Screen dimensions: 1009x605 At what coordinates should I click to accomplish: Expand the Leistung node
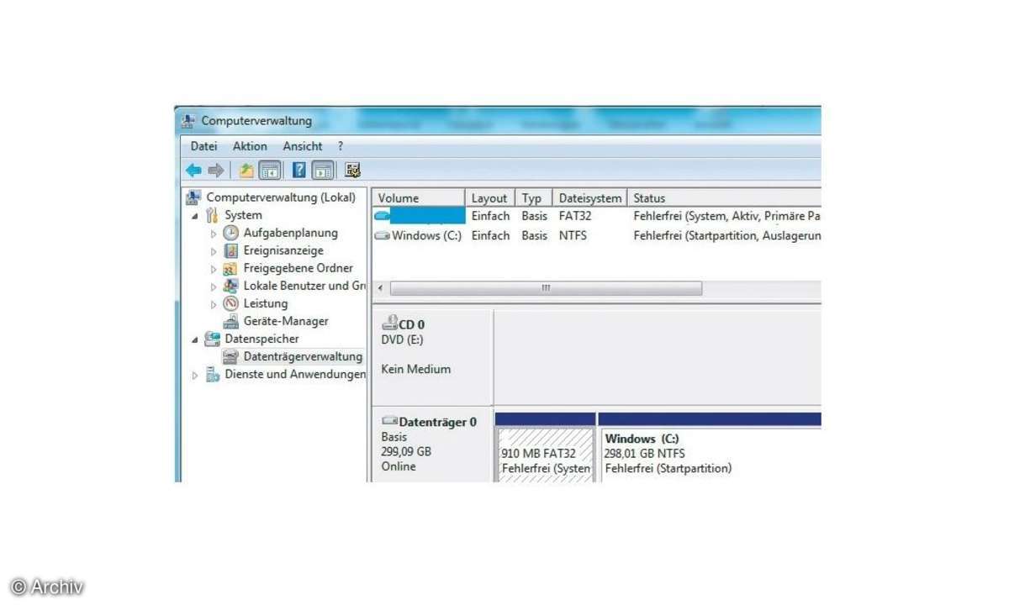(x=214, y=304)
